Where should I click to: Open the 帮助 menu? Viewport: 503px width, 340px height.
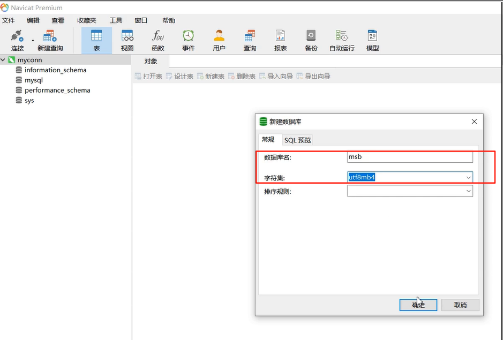pyautogui.click(x=169, y=20)
